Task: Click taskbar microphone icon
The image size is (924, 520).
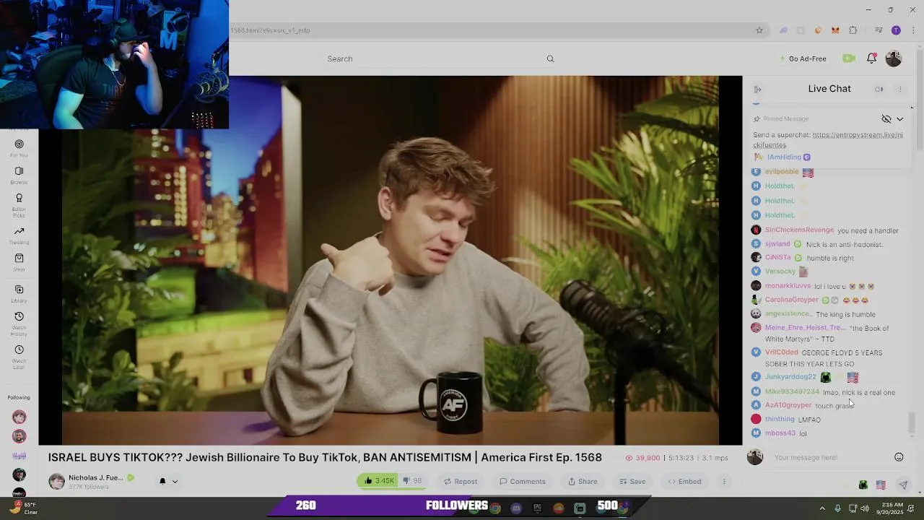Action: [x=837, y=508]
